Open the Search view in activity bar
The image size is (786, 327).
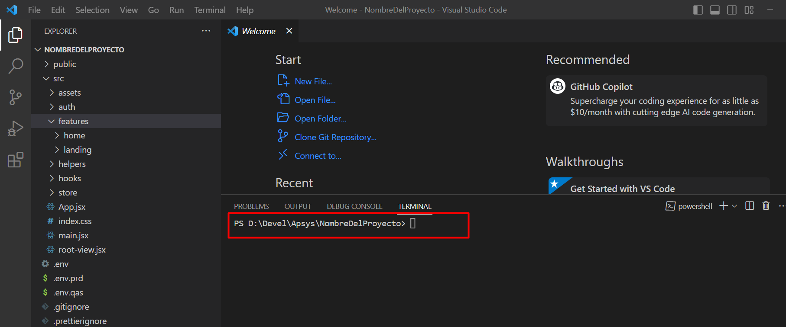click(x=16, y=66)
